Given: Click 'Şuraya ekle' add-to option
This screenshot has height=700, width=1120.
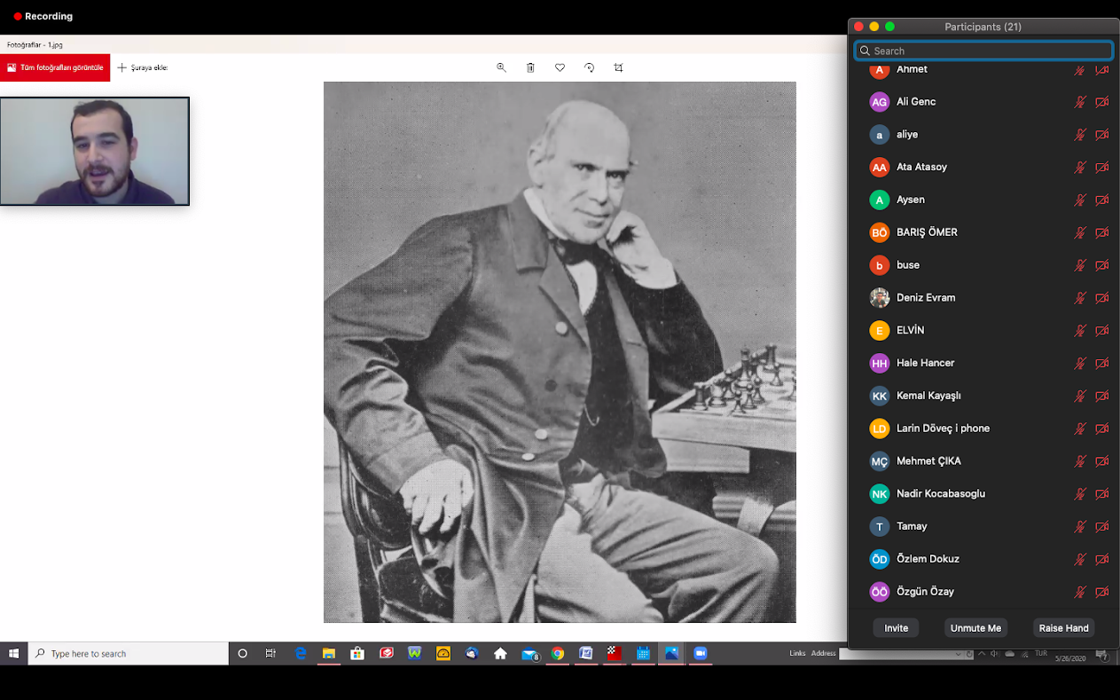Looking at the screenshot, I should tap(143, 67).
